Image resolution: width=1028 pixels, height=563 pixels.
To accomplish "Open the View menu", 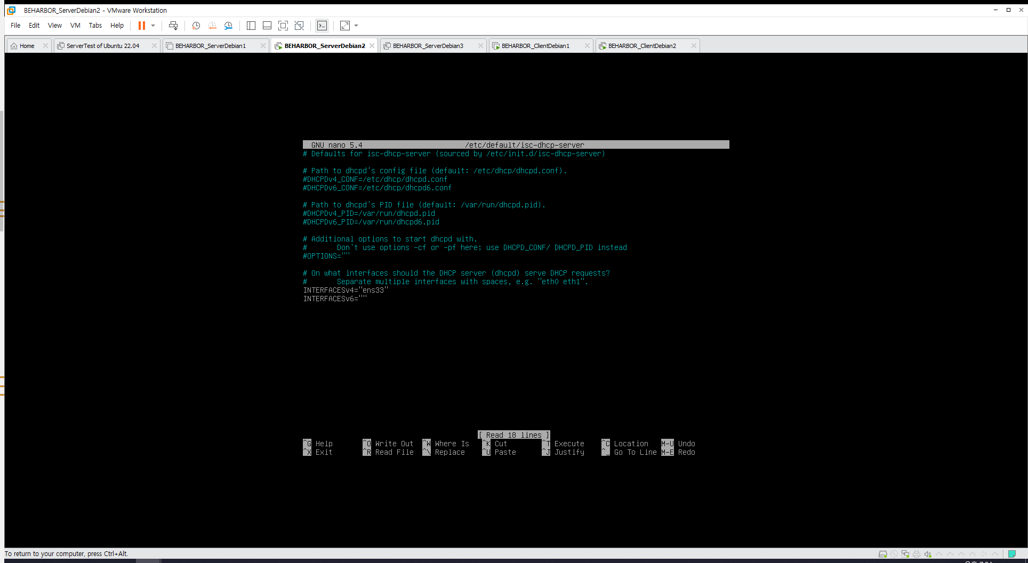I will coord(55,25).
